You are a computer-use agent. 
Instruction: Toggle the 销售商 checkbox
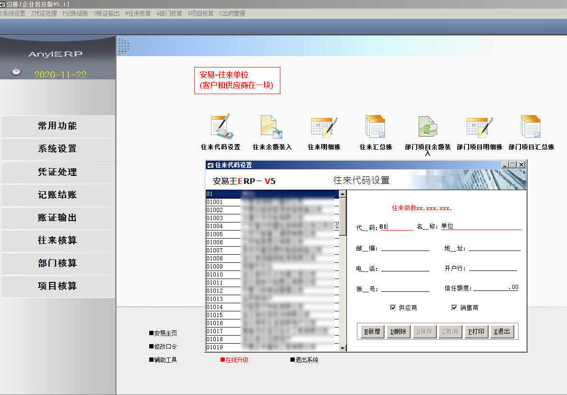click(x=454, y=308)
